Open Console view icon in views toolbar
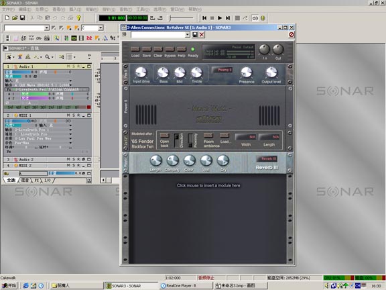 tap(66, 38)
